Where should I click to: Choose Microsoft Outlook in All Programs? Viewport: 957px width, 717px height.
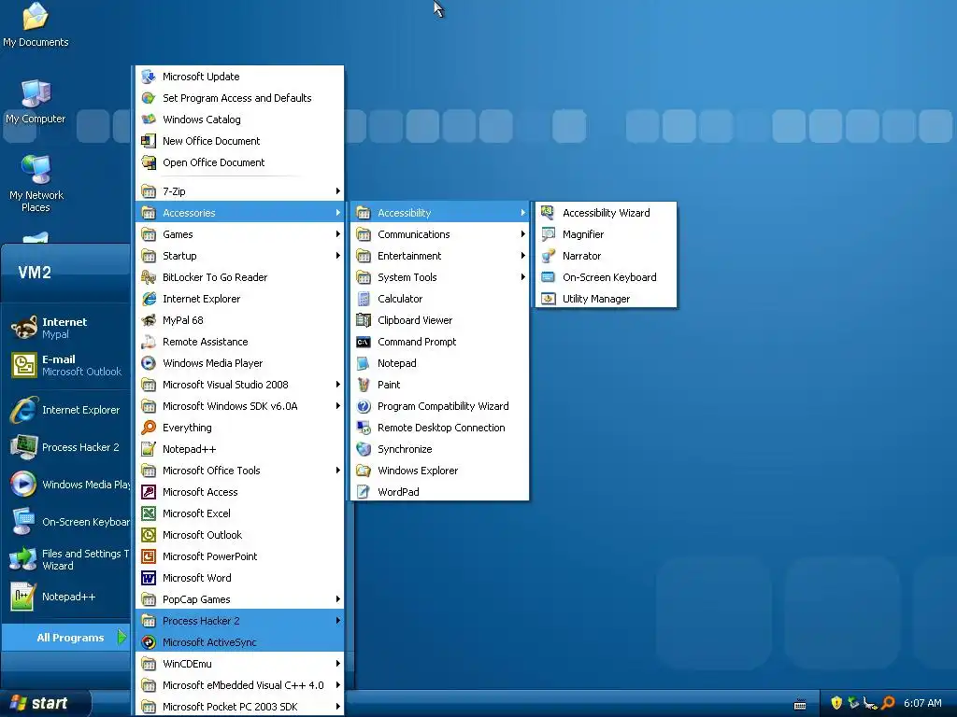click(240, 535)
